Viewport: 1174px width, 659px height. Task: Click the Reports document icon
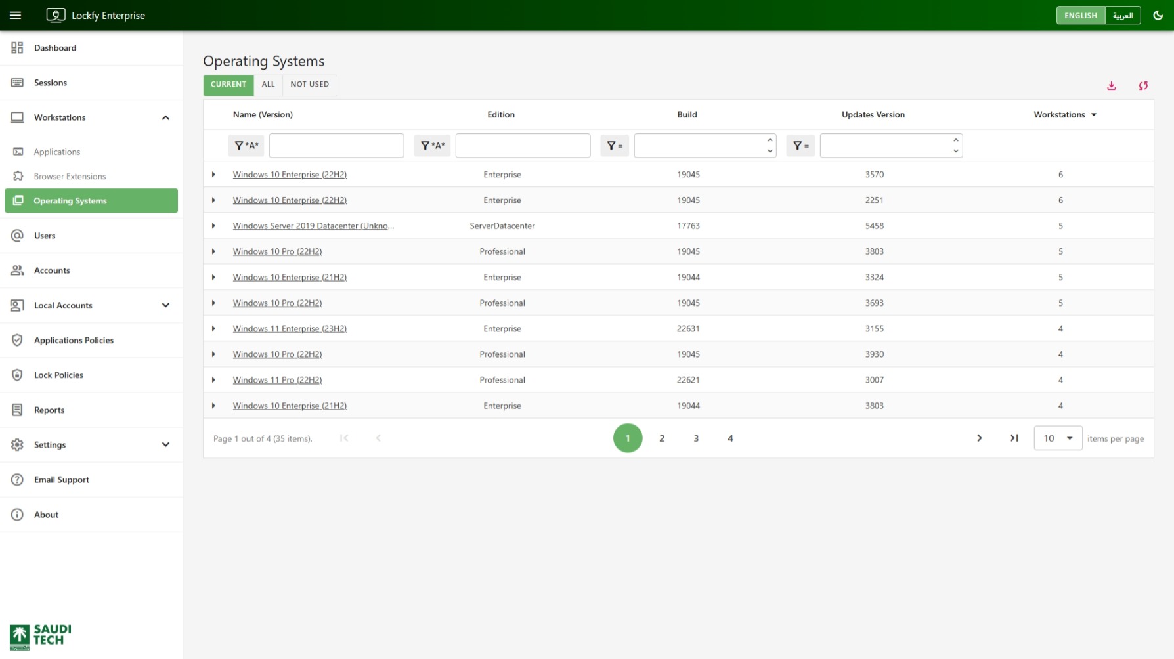click(18, 410)
